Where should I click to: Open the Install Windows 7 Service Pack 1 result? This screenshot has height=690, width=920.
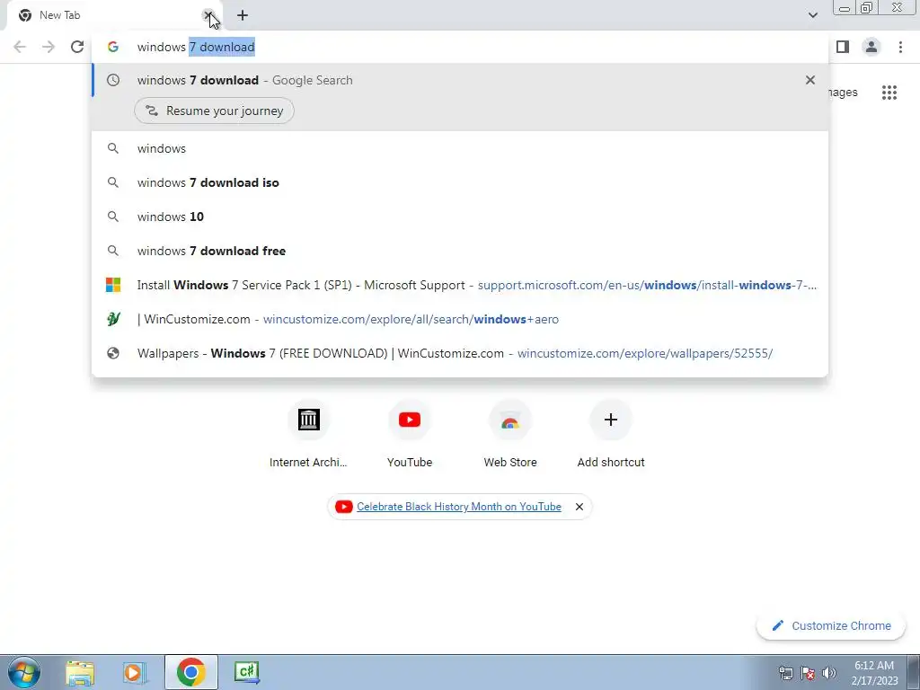[460, 285]
